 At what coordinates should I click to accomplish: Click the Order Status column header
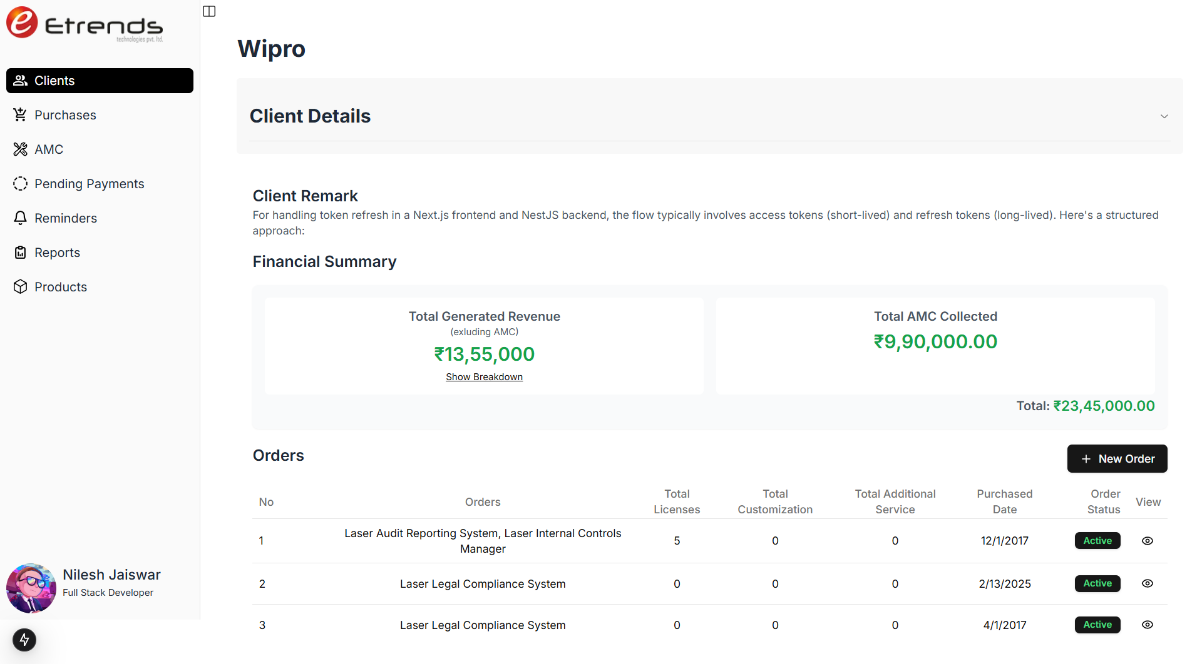(1104, 501)
